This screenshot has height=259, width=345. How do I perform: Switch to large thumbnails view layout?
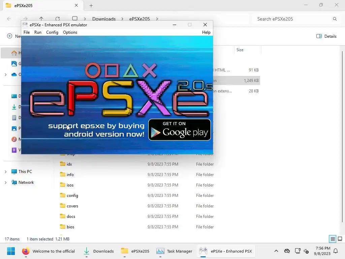[x=340, y=239]
